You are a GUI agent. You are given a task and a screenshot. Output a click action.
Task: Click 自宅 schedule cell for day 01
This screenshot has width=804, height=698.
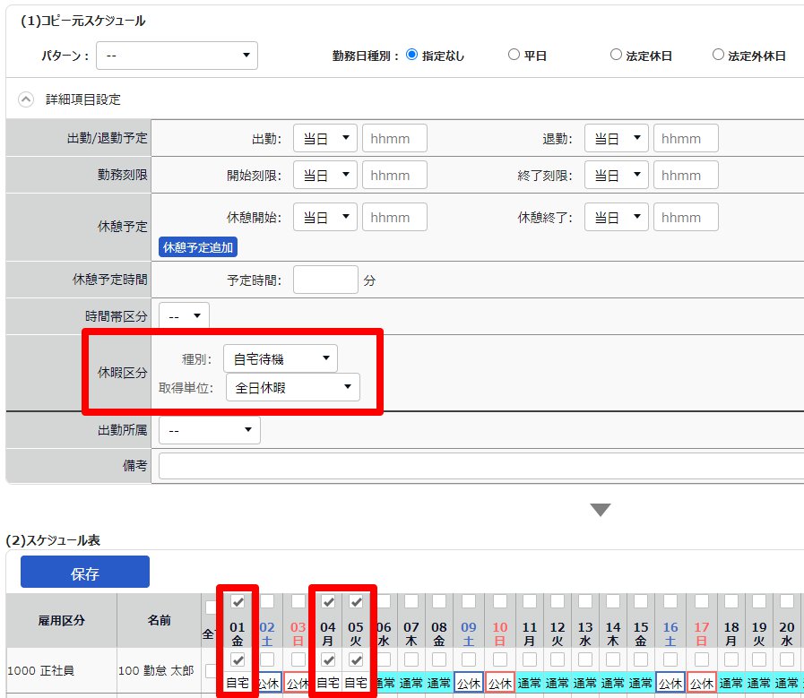point(238,683)
